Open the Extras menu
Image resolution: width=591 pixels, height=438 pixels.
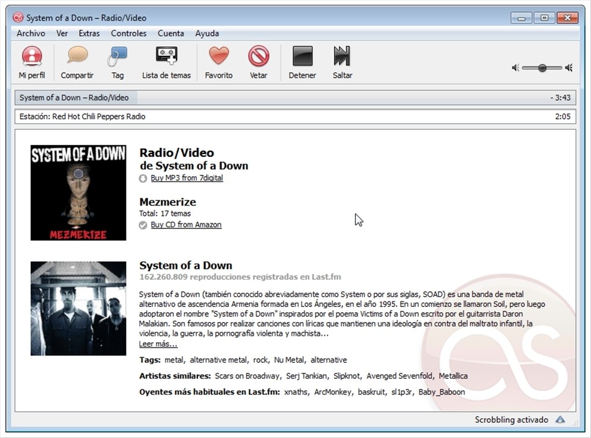coord(90,33)
